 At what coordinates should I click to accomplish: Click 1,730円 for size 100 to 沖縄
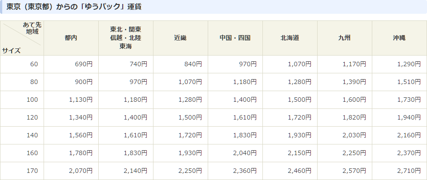[409, 100]
